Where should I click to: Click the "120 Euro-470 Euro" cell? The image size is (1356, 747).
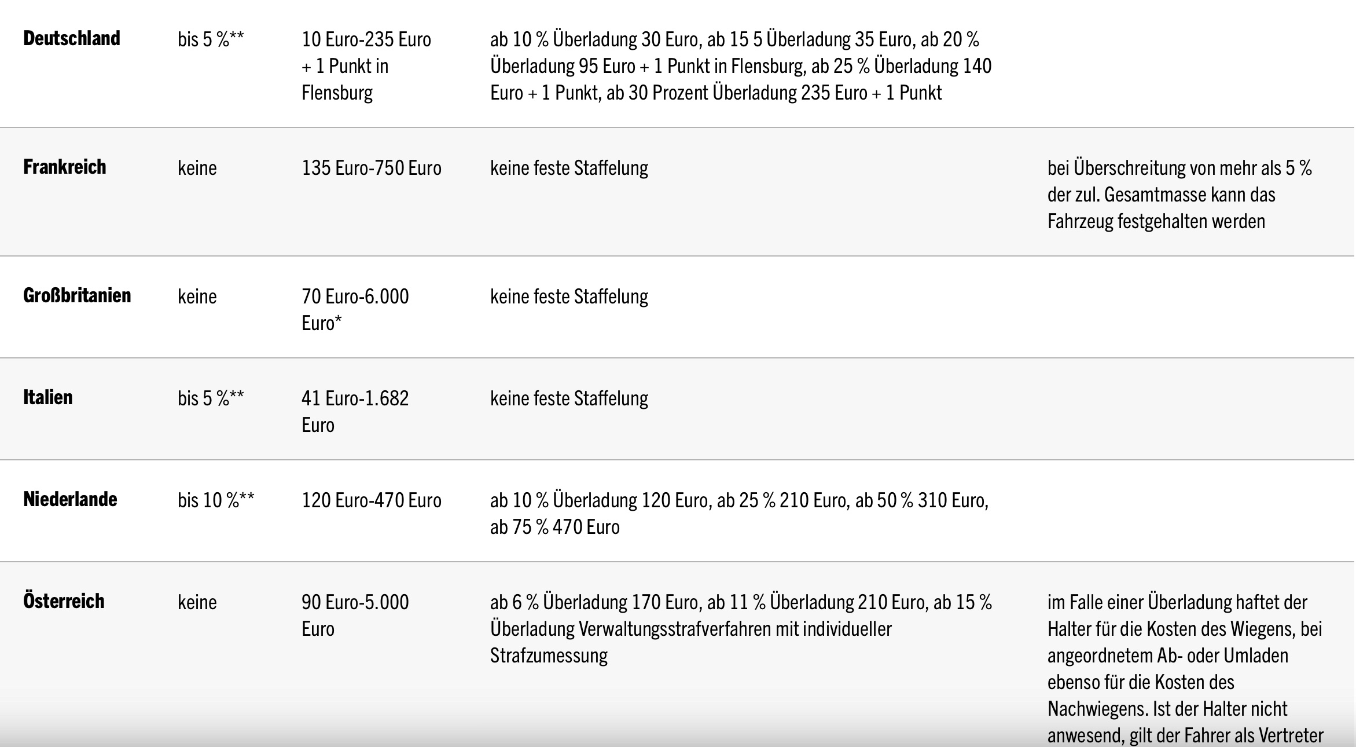pos(371,501)
